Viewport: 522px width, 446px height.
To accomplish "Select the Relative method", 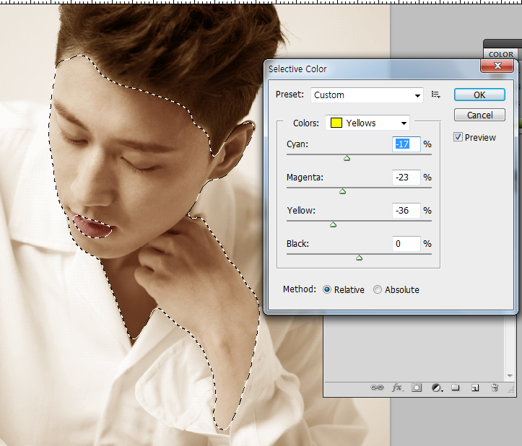I will [327, 289].
